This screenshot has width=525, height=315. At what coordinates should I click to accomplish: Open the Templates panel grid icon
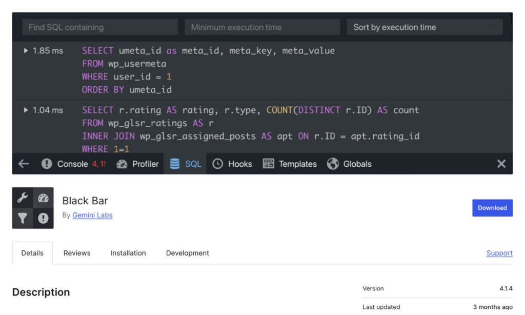pyautogui.click(x=268, y=164)
